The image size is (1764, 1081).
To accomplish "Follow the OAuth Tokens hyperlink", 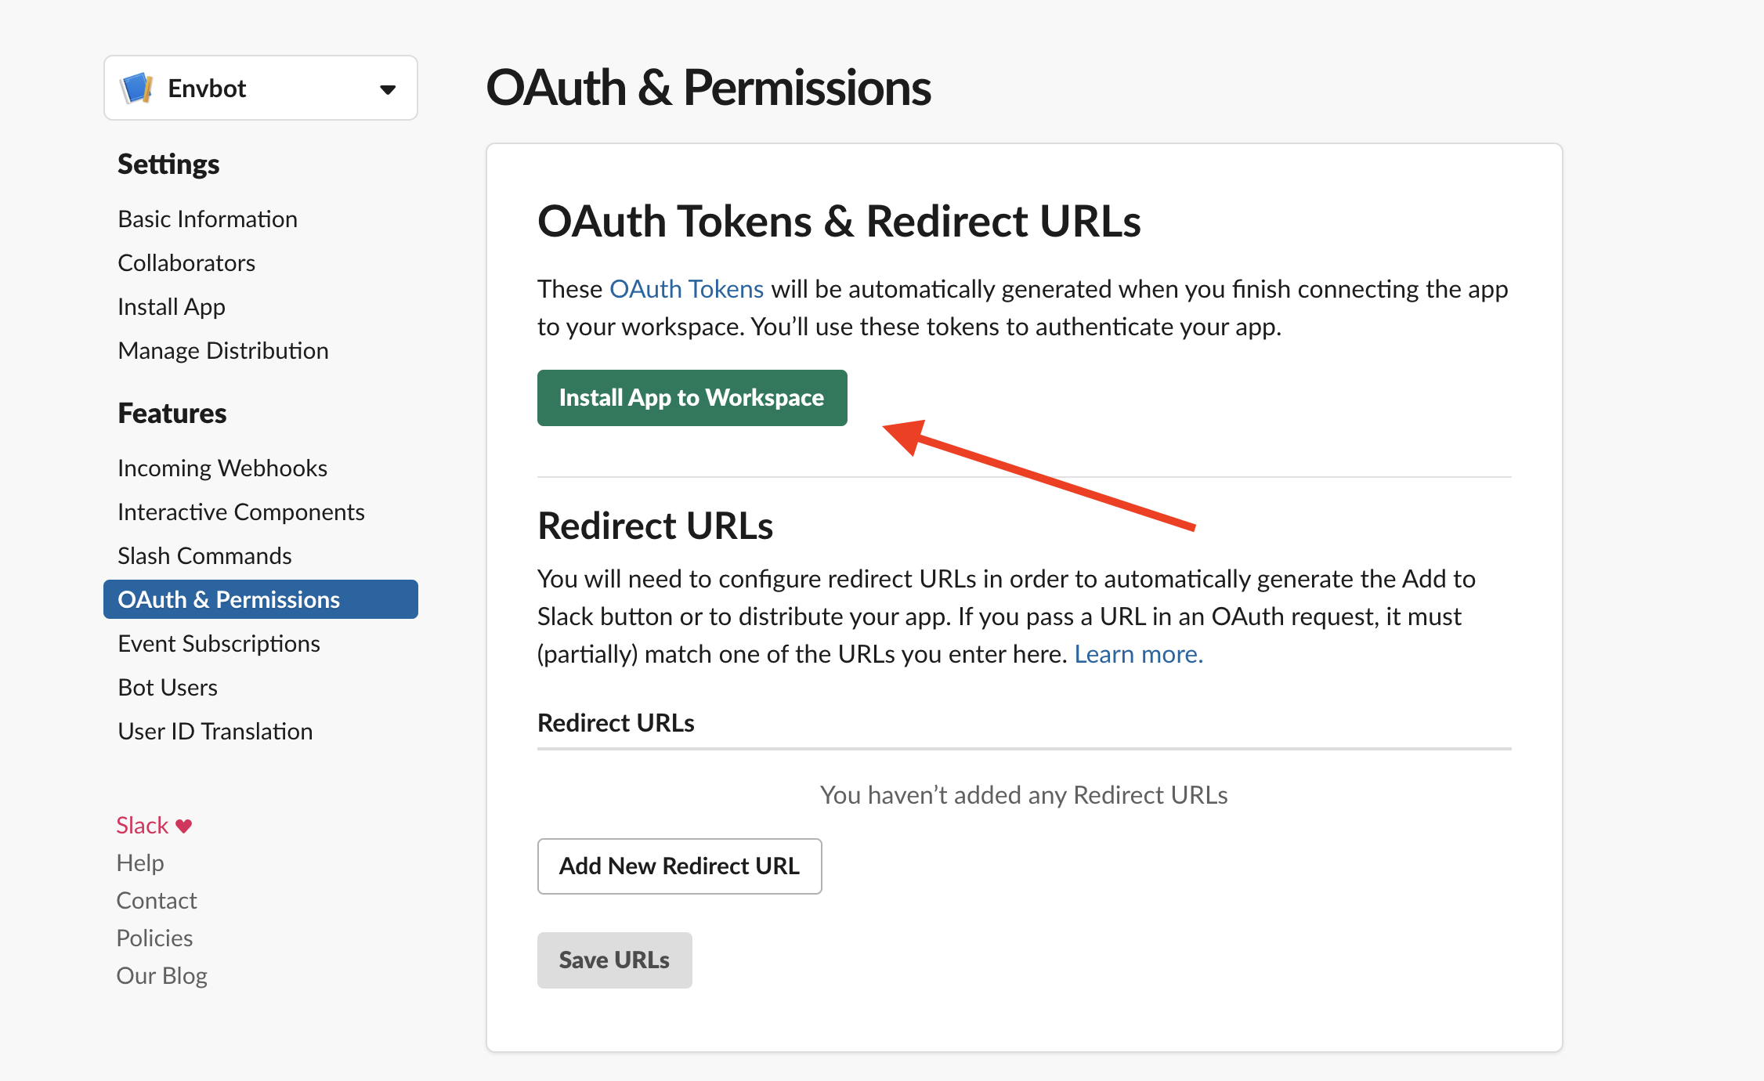I will pos(686,290).
